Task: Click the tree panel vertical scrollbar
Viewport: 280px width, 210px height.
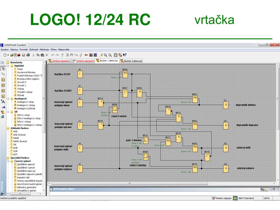Action: click(44, 98)
